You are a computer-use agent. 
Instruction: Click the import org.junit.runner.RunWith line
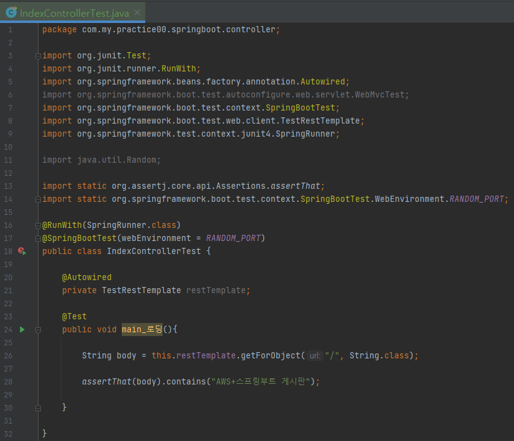tap(121, 68)
